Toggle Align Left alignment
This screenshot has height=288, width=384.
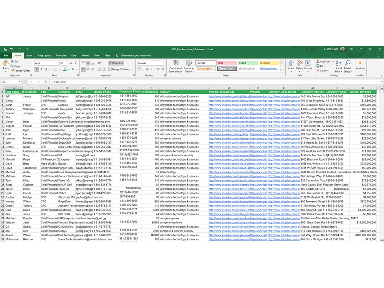83,69
